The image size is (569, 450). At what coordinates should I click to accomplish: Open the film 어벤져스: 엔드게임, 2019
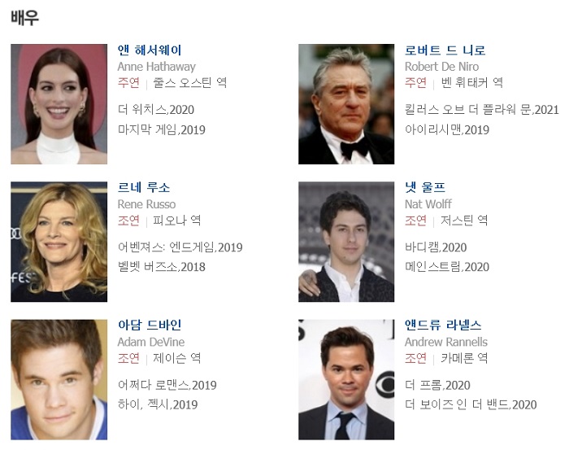[180, 247]
